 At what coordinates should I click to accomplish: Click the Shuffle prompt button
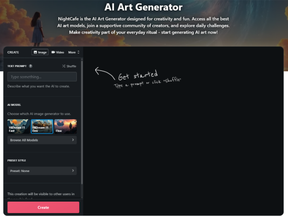click(x=69, y=66)
